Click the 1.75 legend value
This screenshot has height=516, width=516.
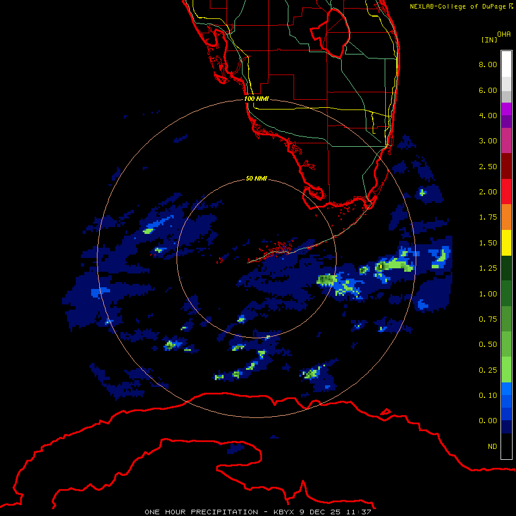(x=488, y=217)
